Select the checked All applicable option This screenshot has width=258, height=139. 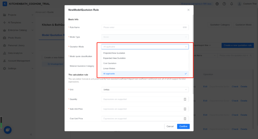point(145,74)
